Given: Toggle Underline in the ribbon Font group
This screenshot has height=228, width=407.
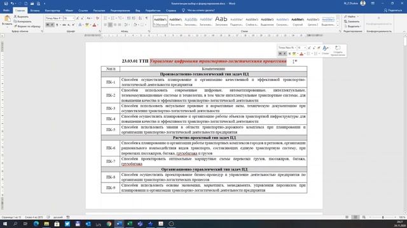Looking at the screenshot, I should (57, 25).
